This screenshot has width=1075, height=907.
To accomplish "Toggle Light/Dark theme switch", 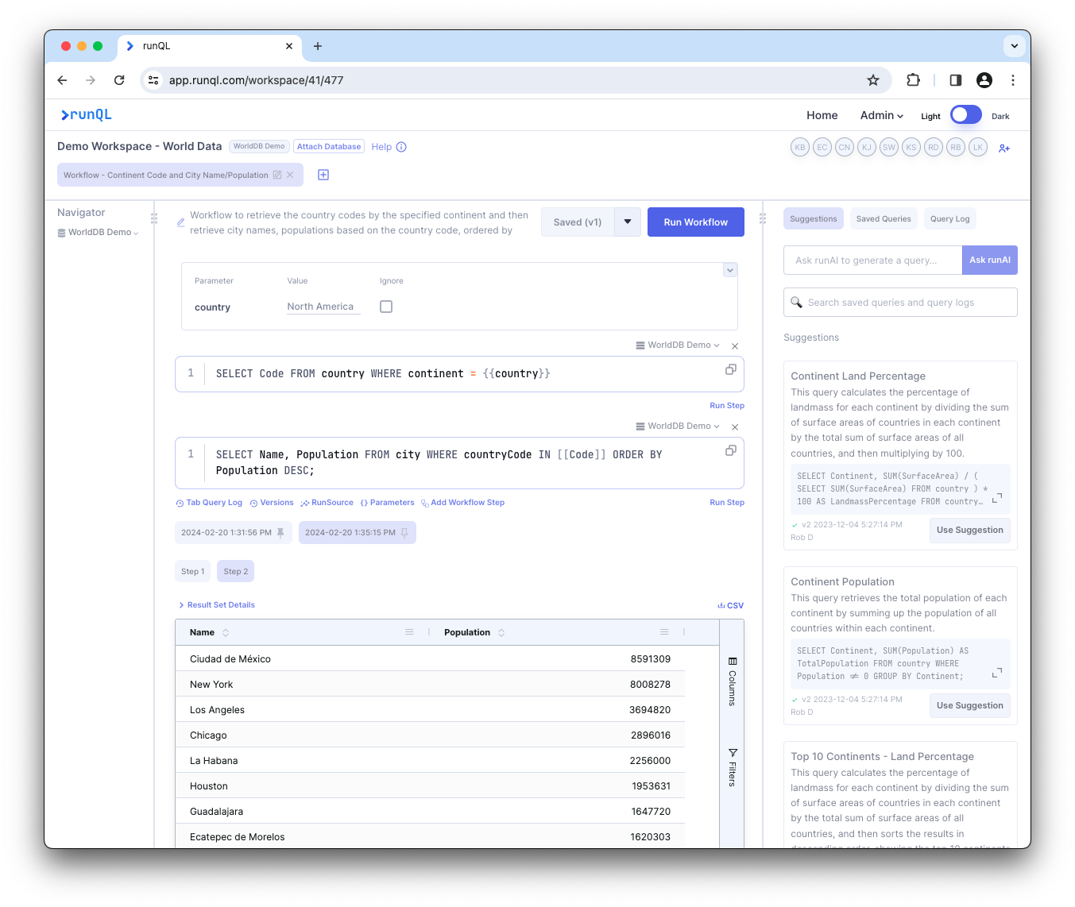I will [x=965, y=115].
